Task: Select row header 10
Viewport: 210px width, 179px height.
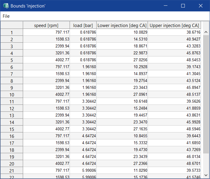Action: [x=12, y=95]
